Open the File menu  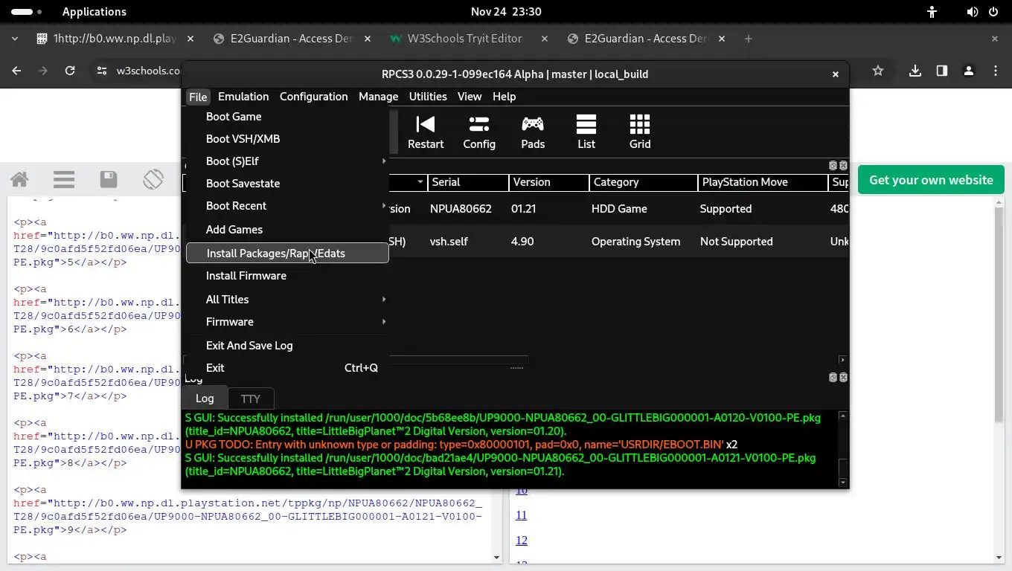pos(198,97)
